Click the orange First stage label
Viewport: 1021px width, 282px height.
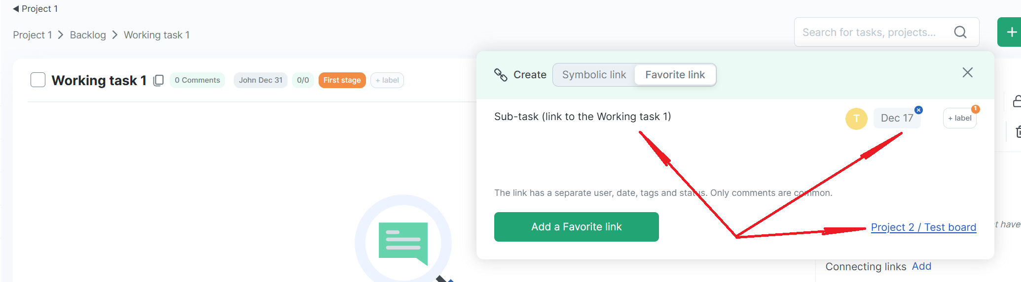point(342,80)
